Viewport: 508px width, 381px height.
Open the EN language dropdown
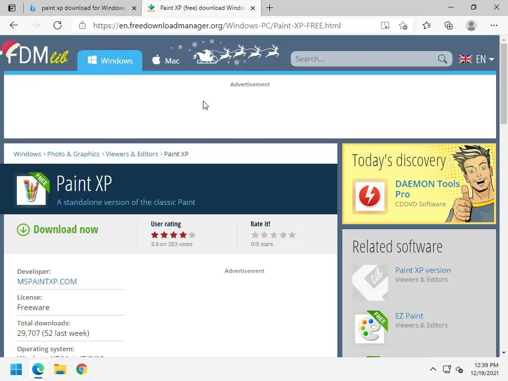click(x=476, y=59)
